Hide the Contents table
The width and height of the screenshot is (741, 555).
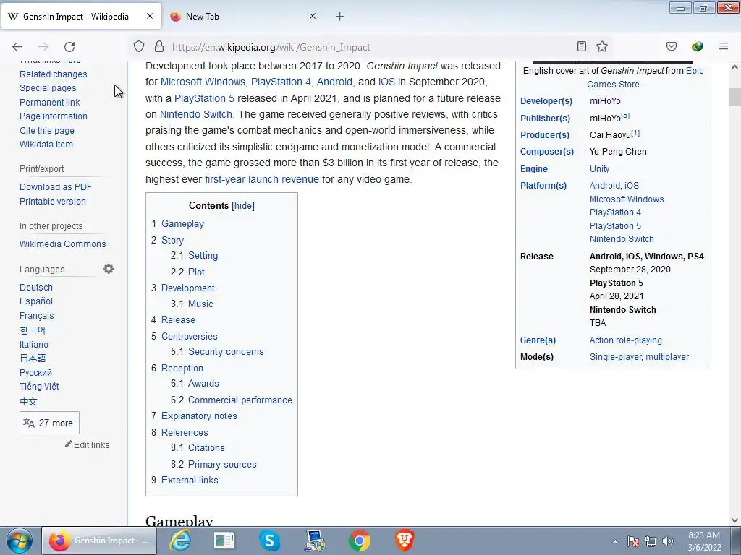(243, 206)
